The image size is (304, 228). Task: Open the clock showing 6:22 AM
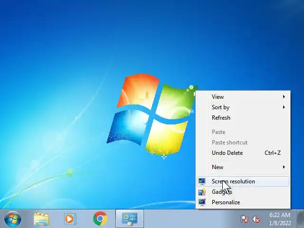click(x=280, y=219)
